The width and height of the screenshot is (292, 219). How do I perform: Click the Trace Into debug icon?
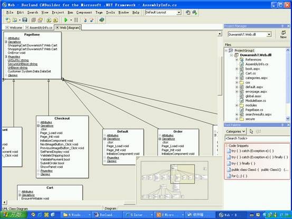tap(86, 20)
